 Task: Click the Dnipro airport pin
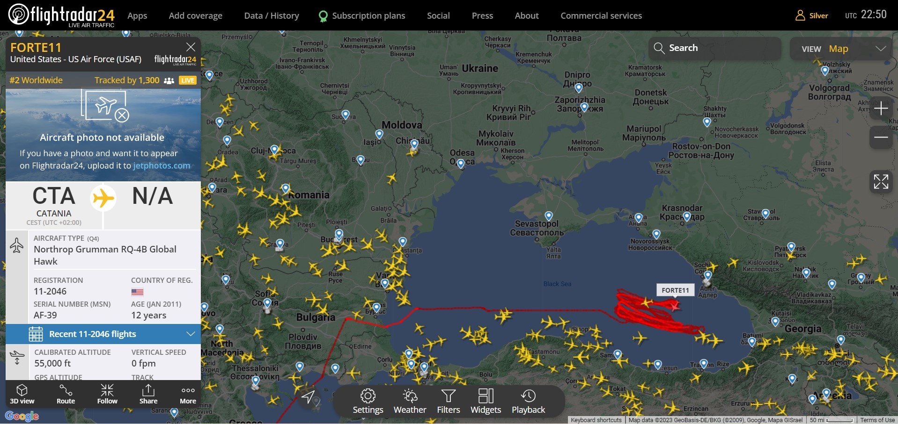click(x=579, y=88)
